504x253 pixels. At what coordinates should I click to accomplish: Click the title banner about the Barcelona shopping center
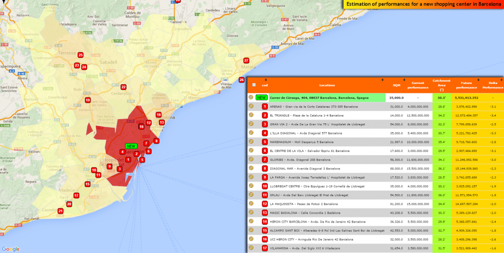tap(423, 4)
